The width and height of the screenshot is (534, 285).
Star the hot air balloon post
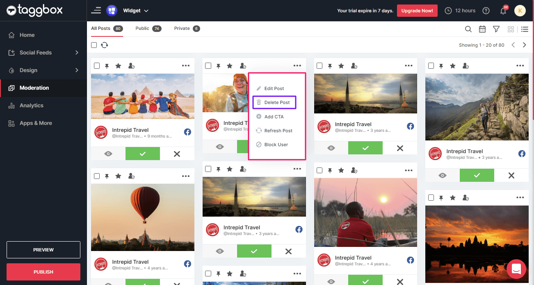point(118,176)
